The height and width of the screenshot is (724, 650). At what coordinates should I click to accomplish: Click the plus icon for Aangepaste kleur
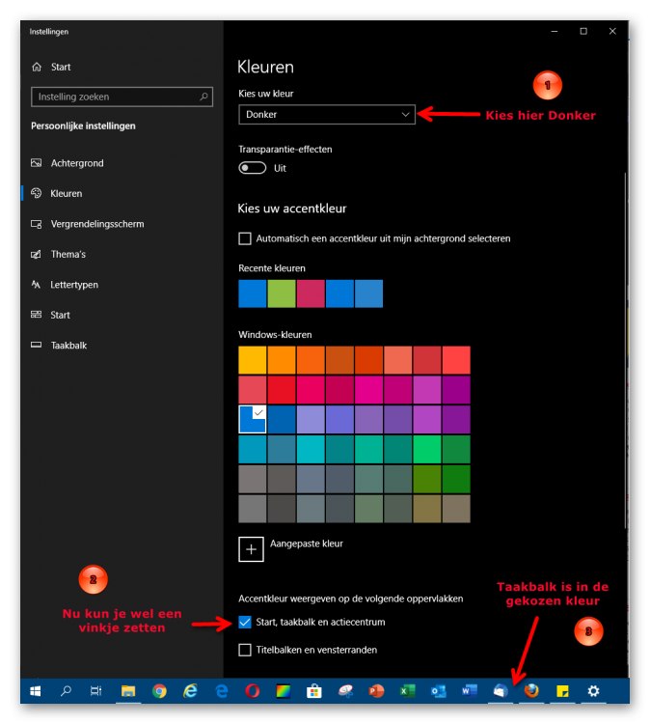point(251,549)
